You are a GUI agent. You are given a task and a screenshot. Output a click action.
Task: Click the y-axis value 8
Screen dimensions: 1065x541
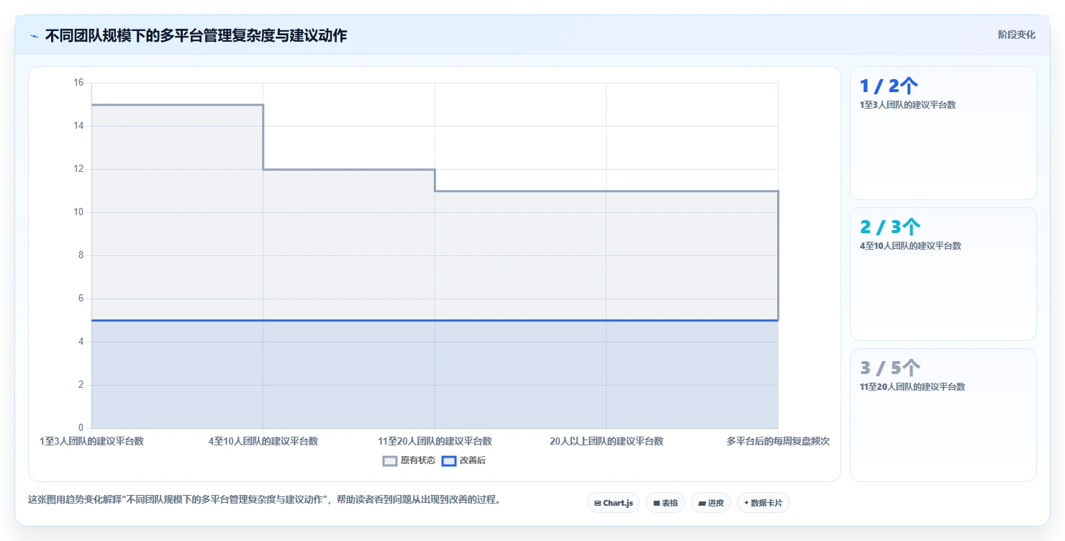coord(81,255)
